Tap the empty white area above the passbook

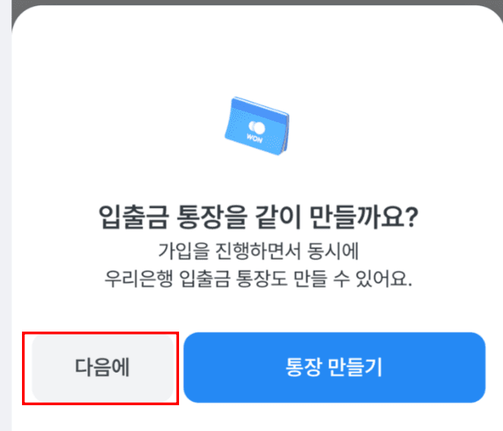pyautogui.click(x=256, y=52)
